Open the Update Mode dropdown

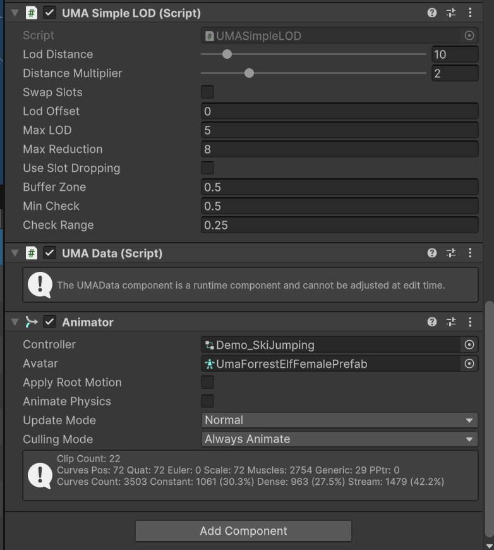(x=340, y=420)
